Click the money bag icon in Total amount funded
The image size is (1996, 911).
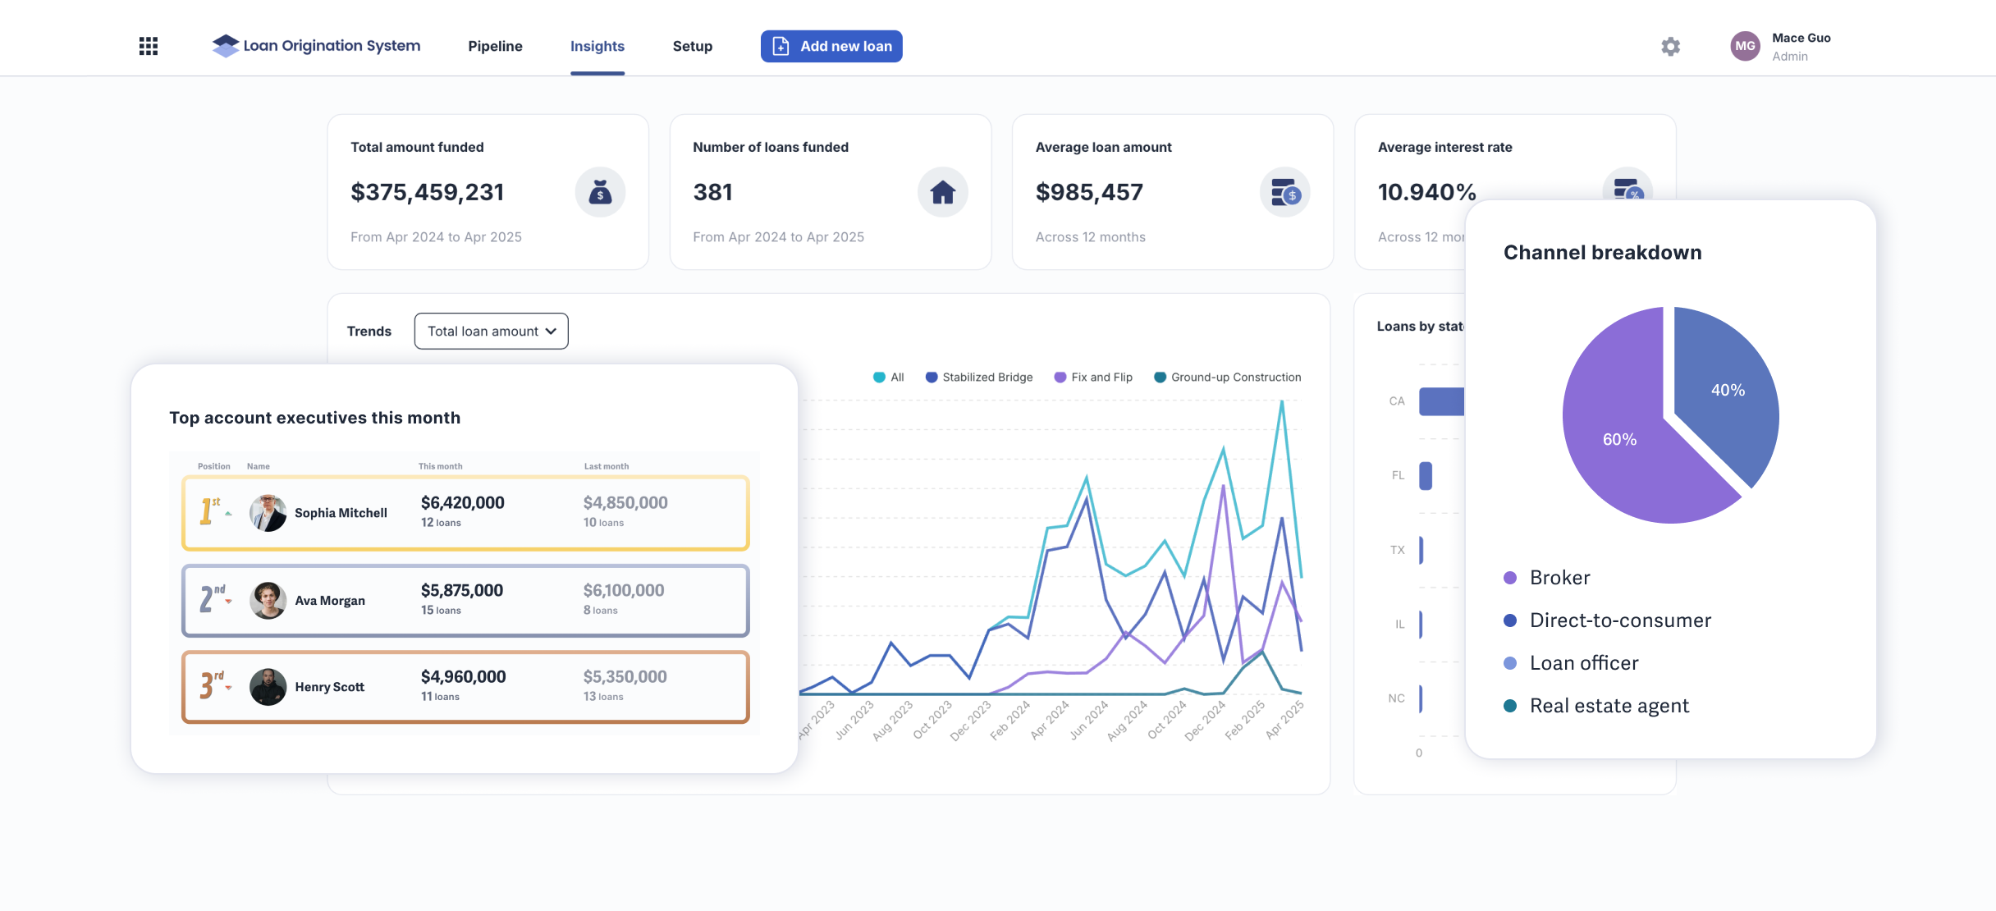click(x=600, y=192)
